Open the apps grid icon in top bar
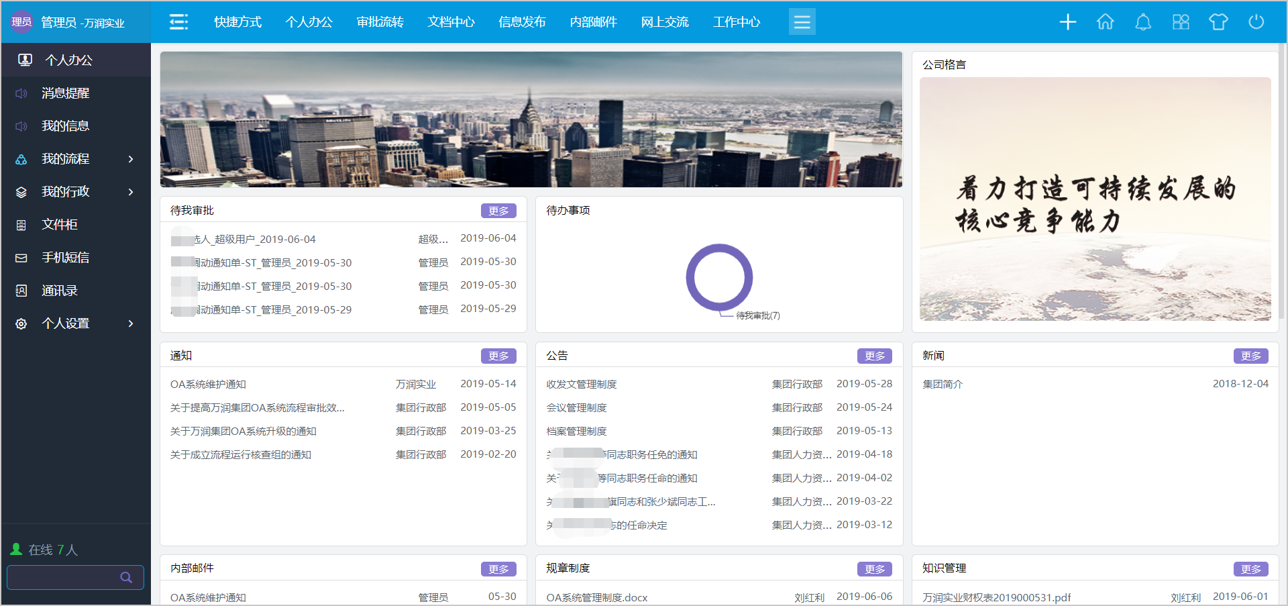Viewport: 1288px width, 606px height. (1180, 21)
